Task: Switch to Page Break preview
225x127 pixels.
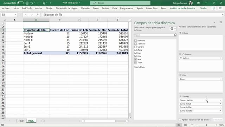Action: pos(192,125)
